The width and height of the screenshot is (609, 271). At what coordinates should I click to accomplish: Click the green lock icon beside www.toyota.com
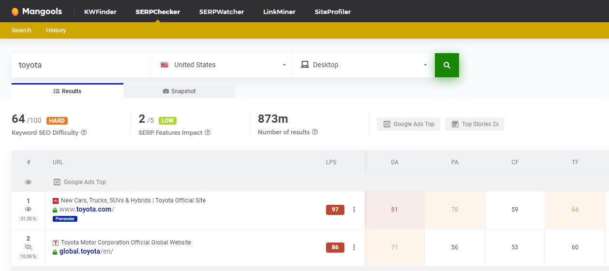55,210
